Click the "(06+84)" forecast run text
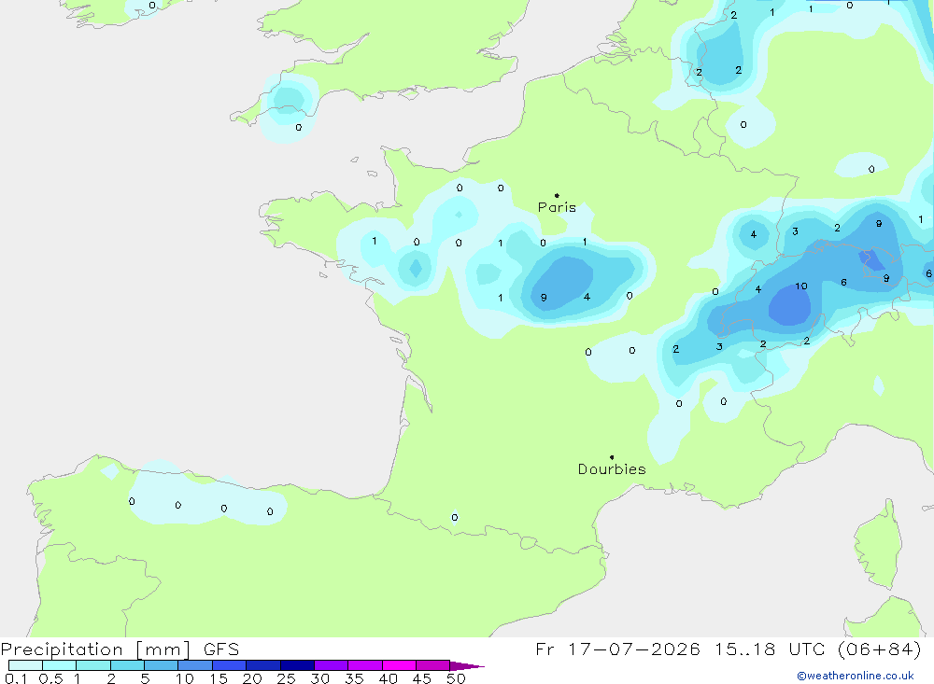 point(880,649)
